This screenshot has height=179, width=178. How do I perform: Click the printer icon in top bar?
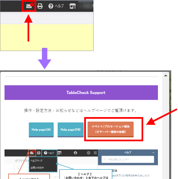[40, 6]
